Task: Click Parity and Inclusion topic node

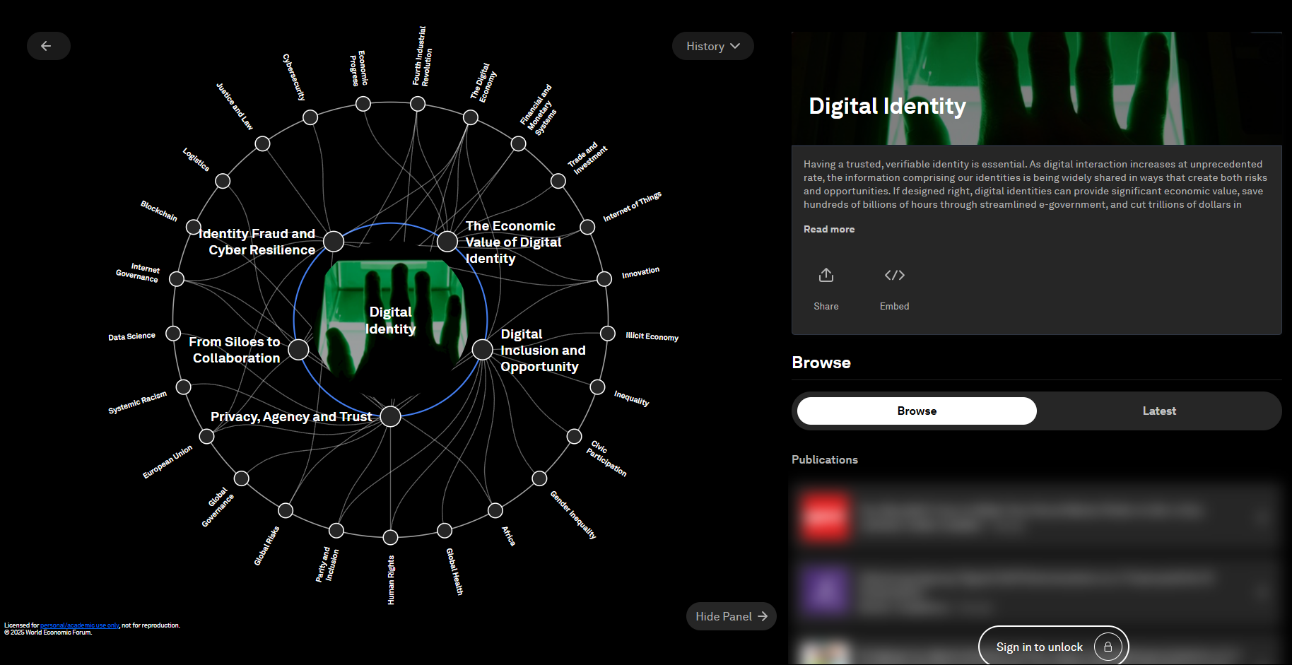Action: (336, 530)
